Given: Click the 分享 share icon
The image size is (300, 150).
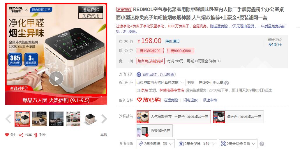Looking at the screenshot, I should 21,135.
